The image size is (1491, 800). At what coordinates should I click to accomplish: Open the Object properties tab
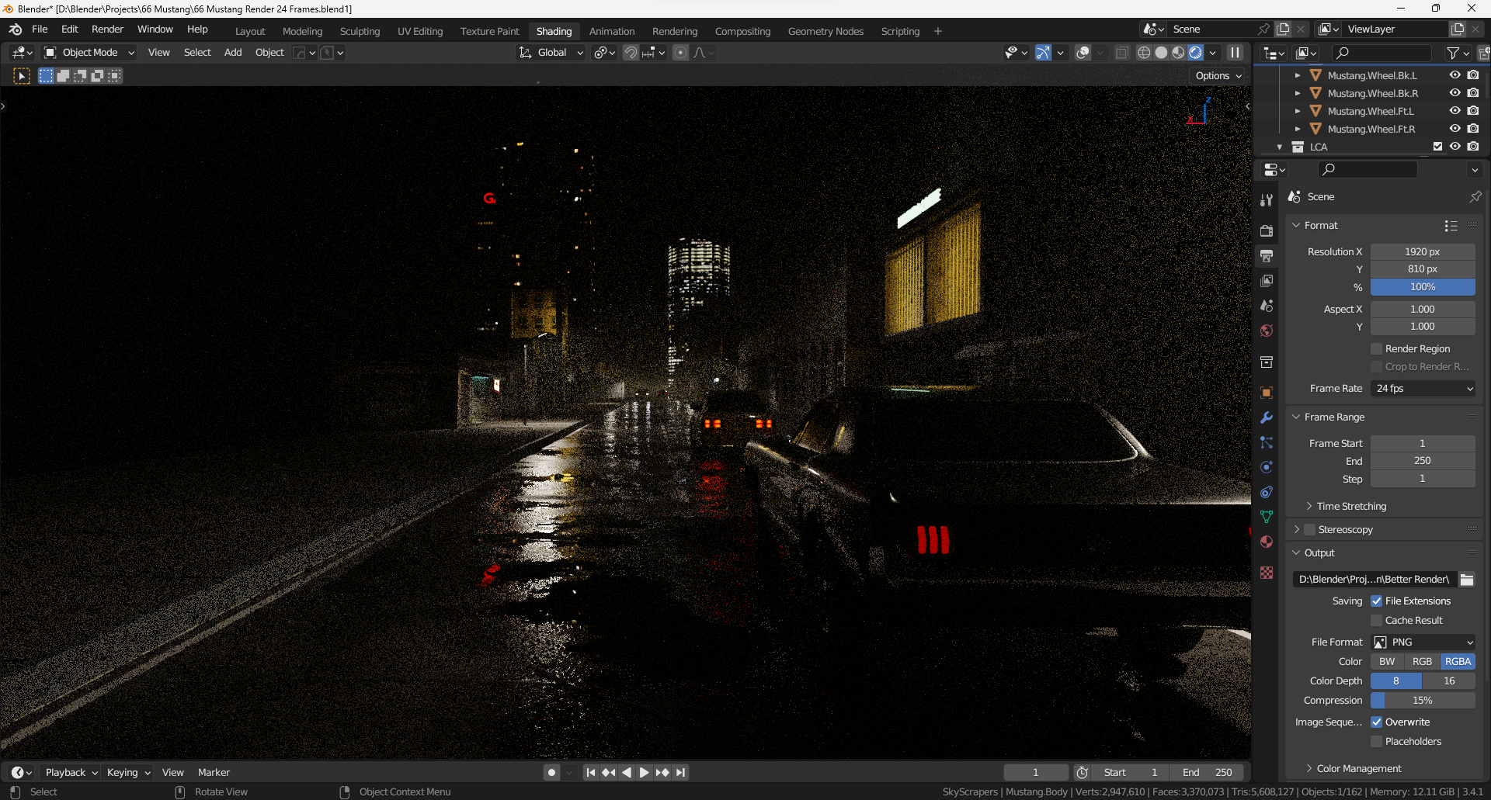(1267, 393)
